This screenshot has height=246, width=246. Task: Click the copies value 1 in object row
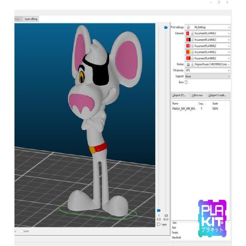pyautogui.click(x=201, y=109)
